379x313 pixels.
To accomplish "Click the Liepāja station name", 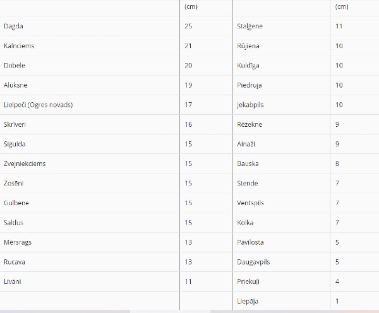I will coord(248,301).
